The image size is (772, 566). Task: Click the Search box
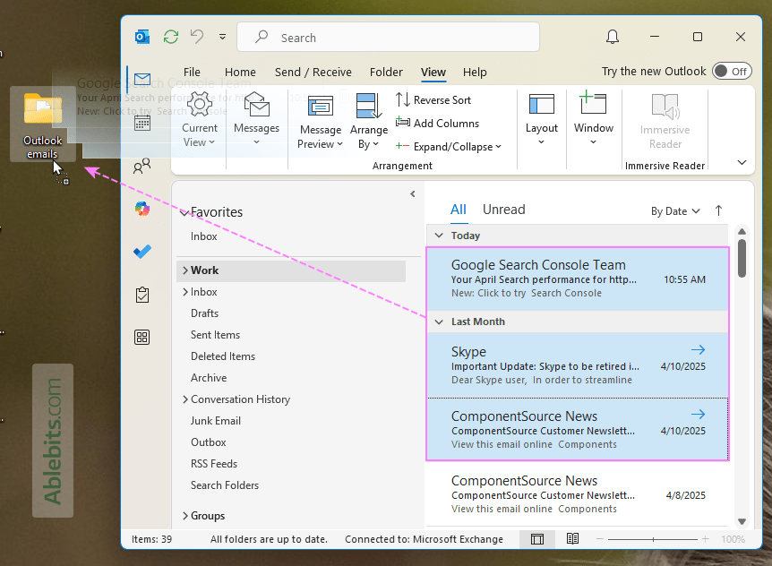pyautogui.click(x=388, y=37)
